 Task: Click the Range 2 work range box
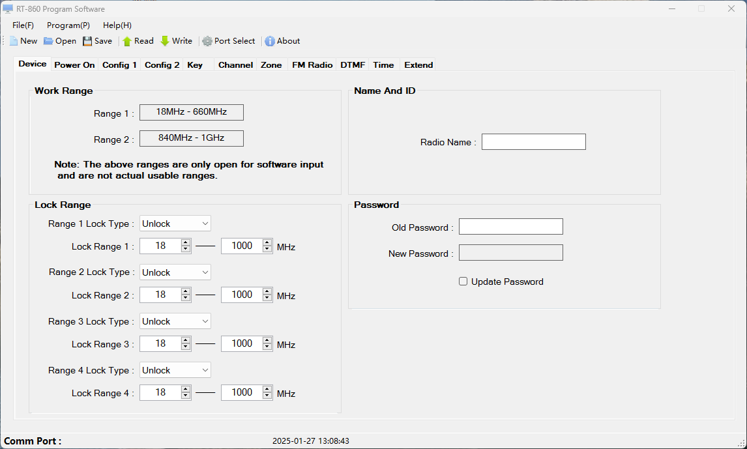(192, 139)
